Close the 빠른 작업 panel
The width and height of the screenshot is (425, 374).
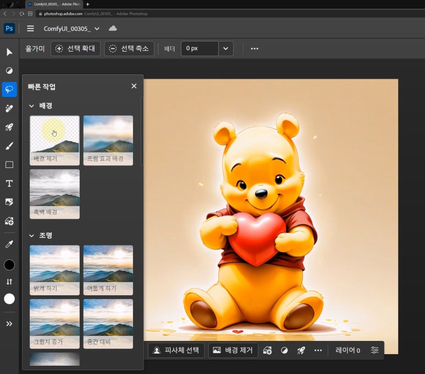(134, 86)
